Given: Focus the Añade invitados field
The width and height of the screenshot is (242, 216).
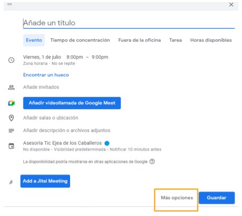Looking at the screenshot, I should [41, 87].
